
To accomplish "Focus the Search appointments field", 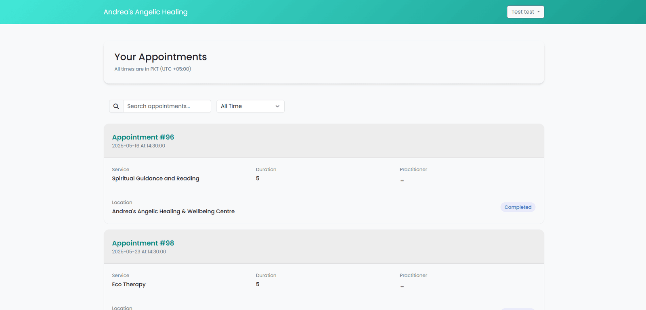I will (x=167, y=106).
